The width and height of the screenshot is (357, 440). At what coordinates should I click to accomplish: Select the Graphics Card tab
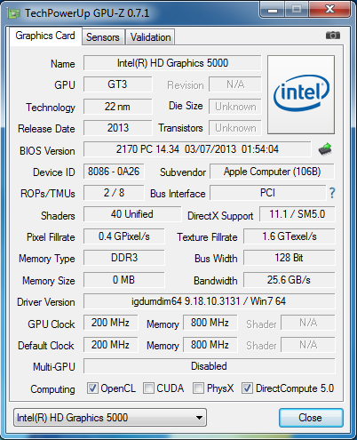[x=45, y=36]
